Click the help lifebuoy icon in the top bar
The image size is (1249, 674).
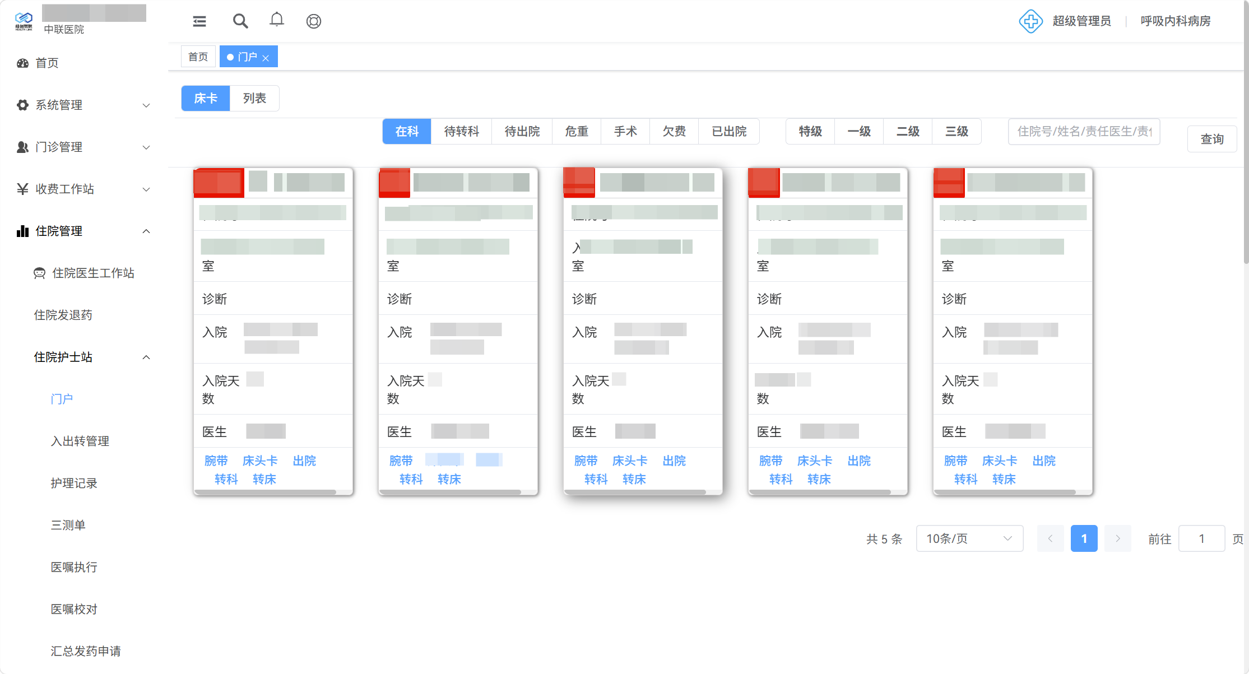click(x=314, y=21)
